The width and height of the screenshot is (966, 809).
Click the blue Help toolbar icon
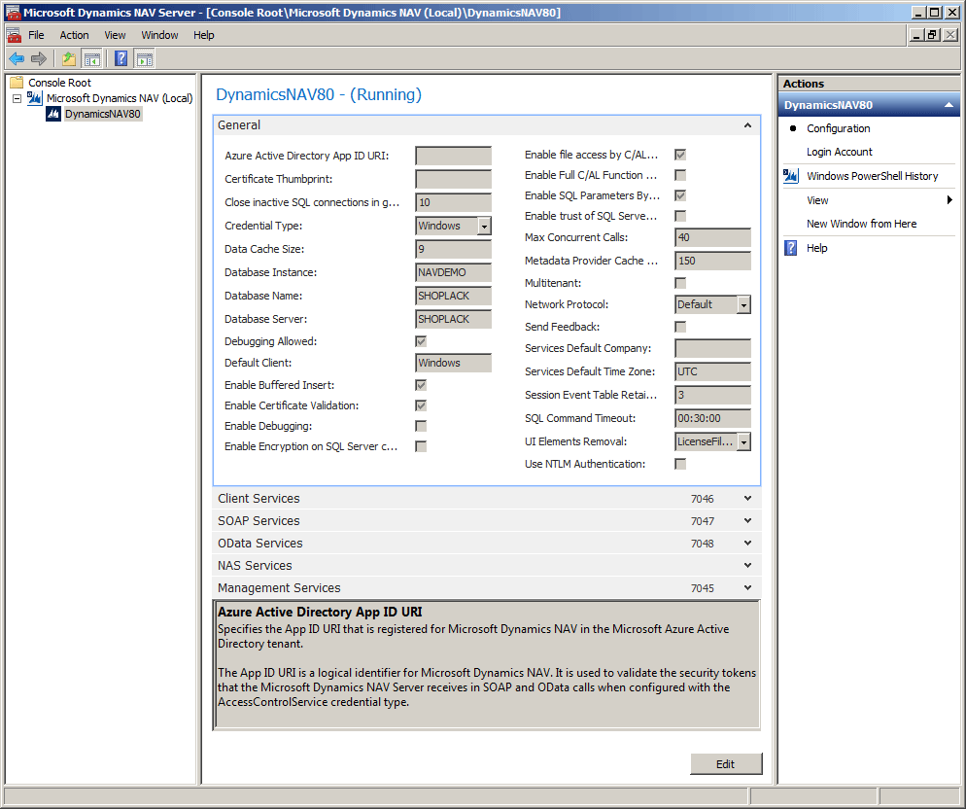tap(121, 58)
